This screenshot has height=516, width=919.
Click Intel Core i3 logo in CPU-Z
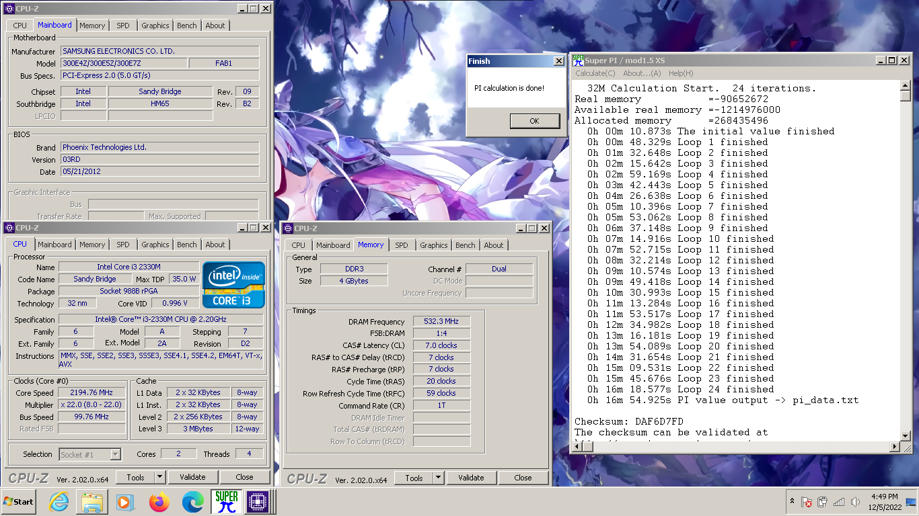click(x=233, y=285)
